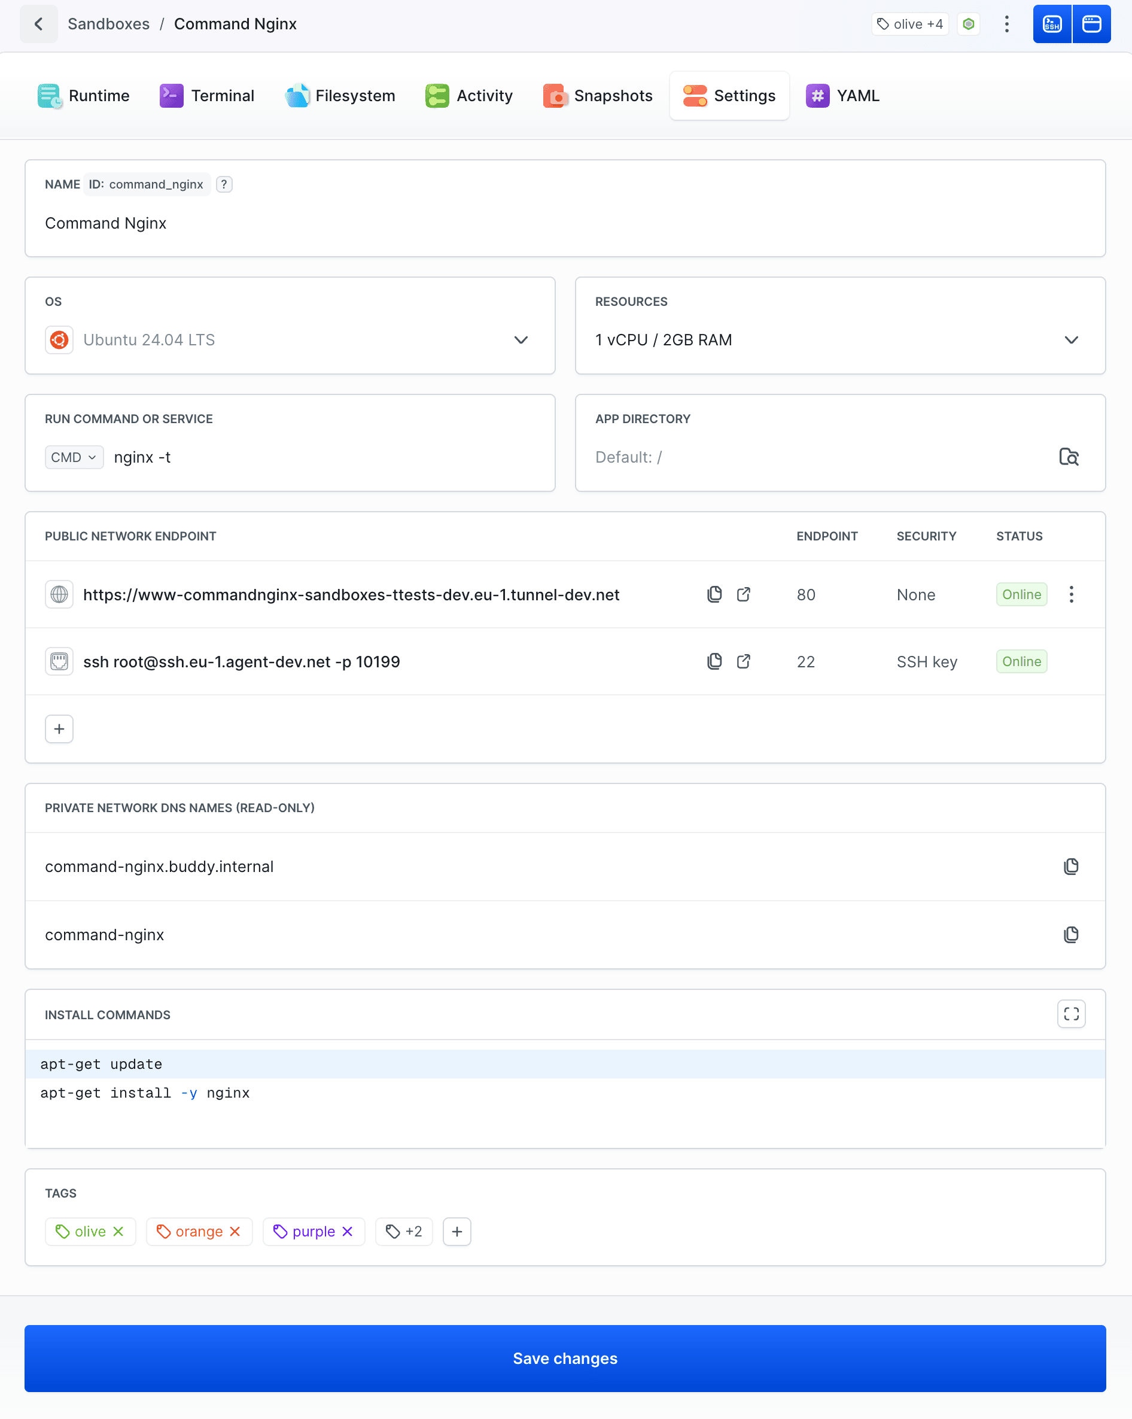Viewport: 1132px width, 1419px height.
Task: Expand install commands editor to fullscreen
Action: pos(1071,1014)
